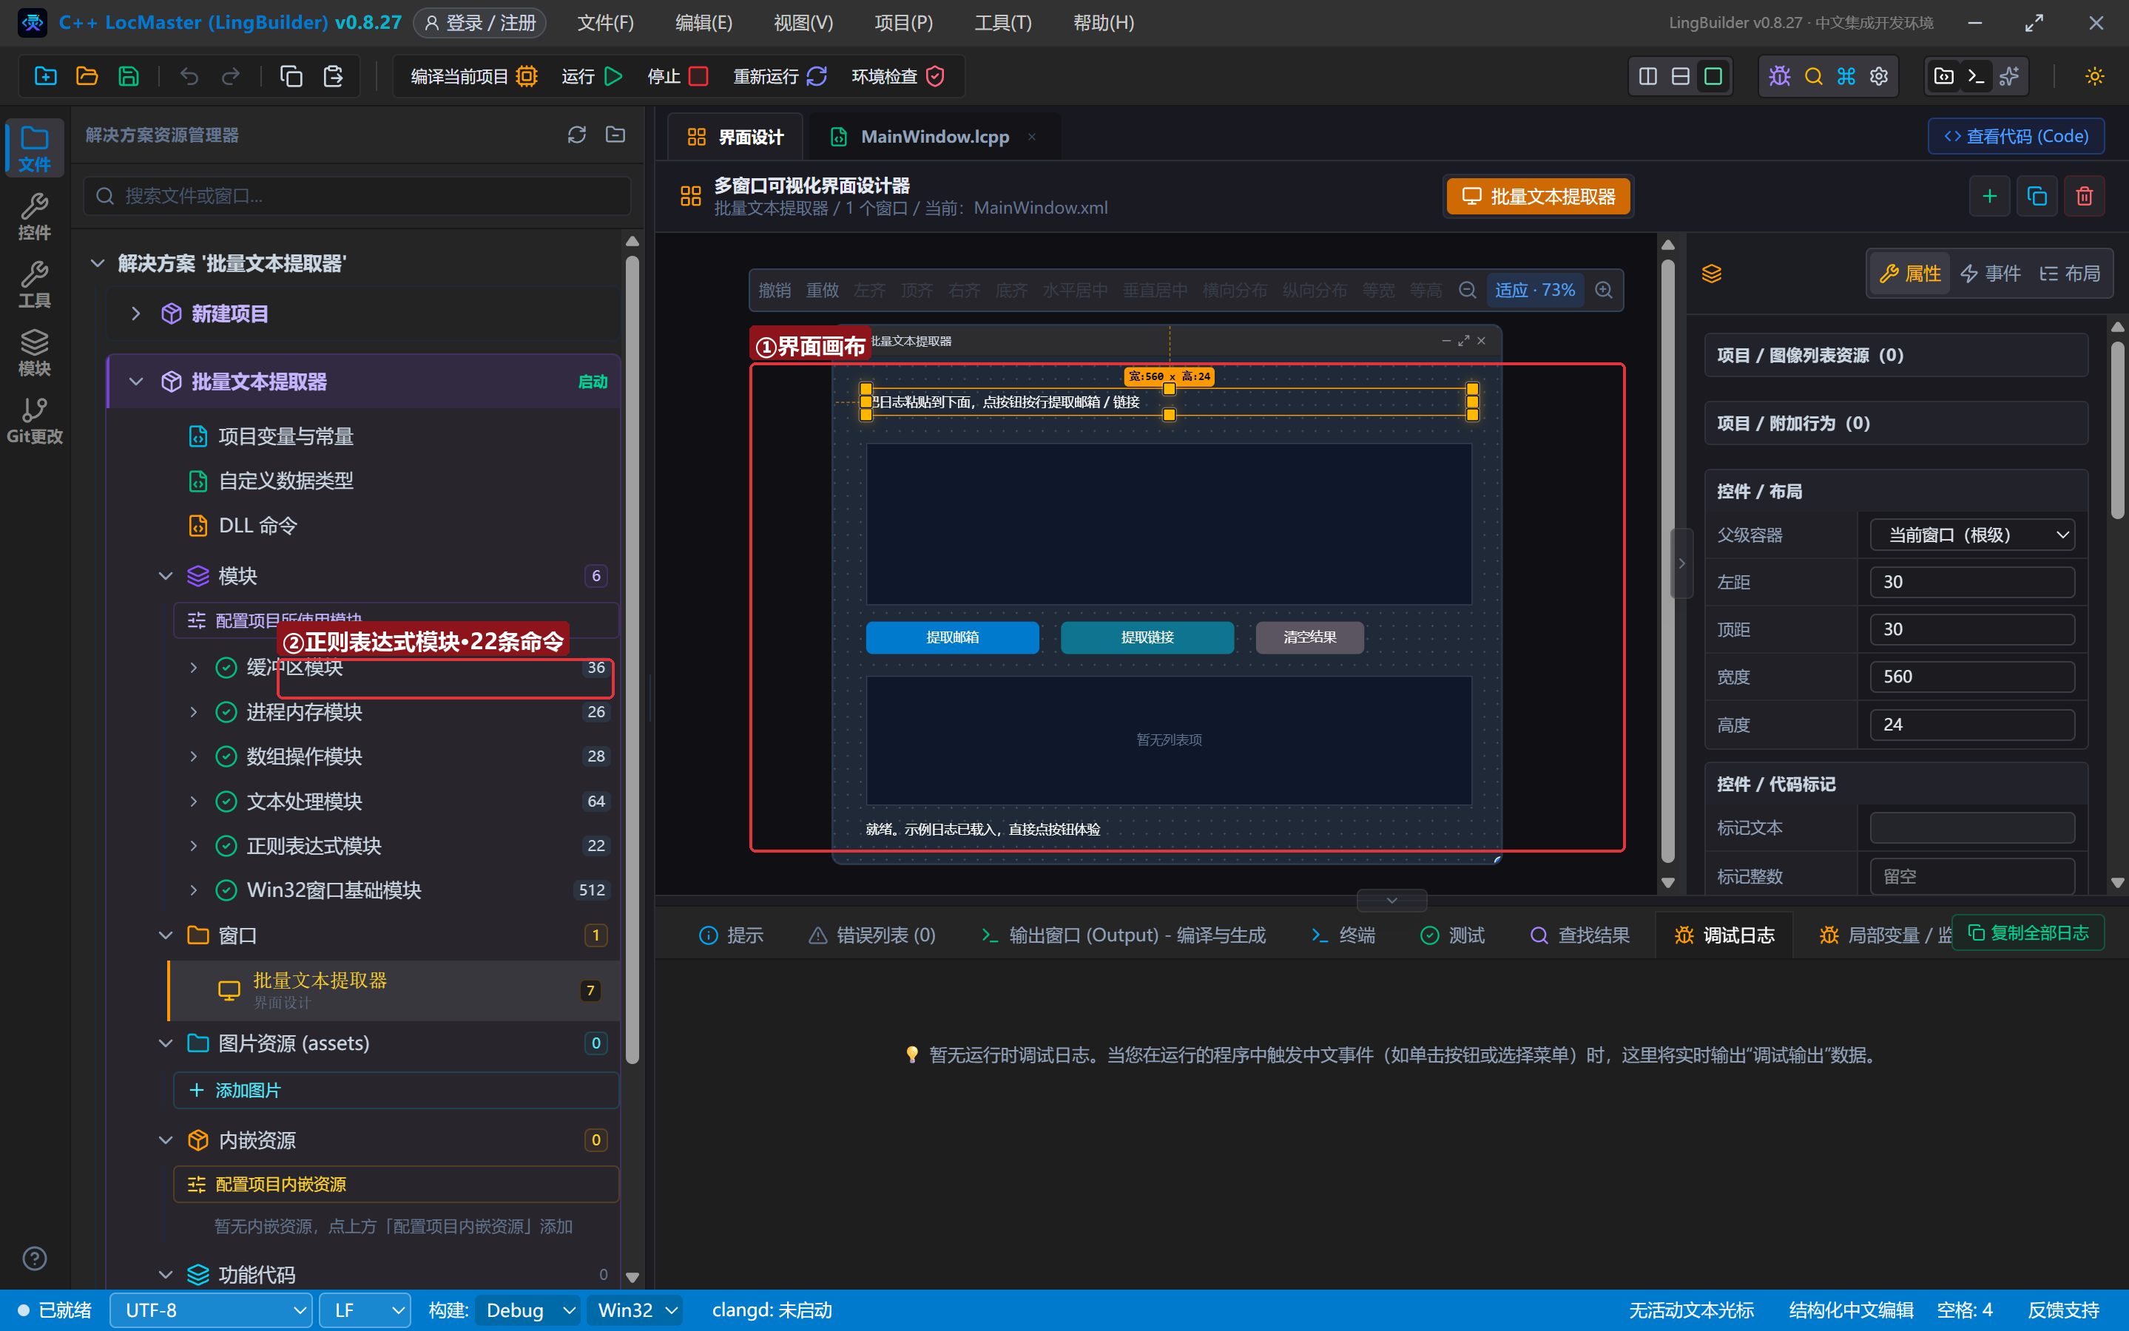2129x1331 pixels.
Task: Expand the 新建项目 tree node
Action: pyautogui.click(x=135, y=314)
